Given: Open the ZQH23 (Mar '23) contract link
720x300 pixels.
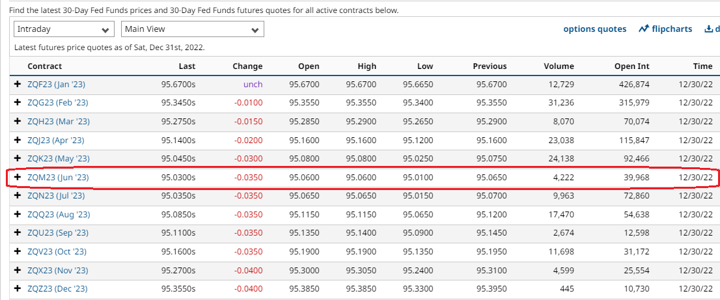Looking at the screenshot, I should click(x=59, y=122).
